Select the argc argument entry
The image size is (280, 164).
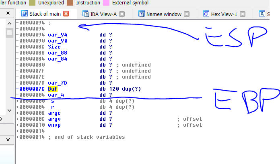54,113
